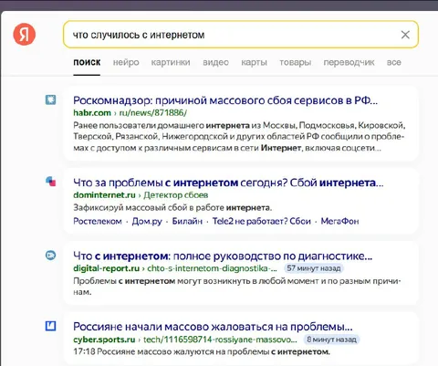438x366 pixels.
Task: Open the cyber.sports.ru result favicon
Action: 50,326
